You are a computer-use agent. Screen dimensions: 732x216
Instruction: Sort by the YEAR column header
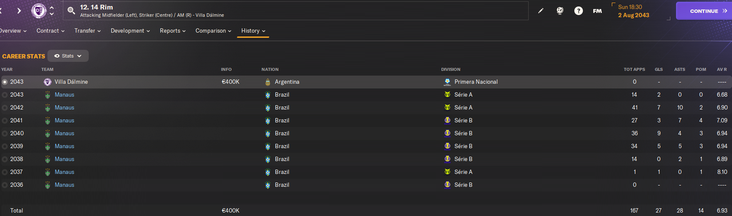(x=6, y=70)
